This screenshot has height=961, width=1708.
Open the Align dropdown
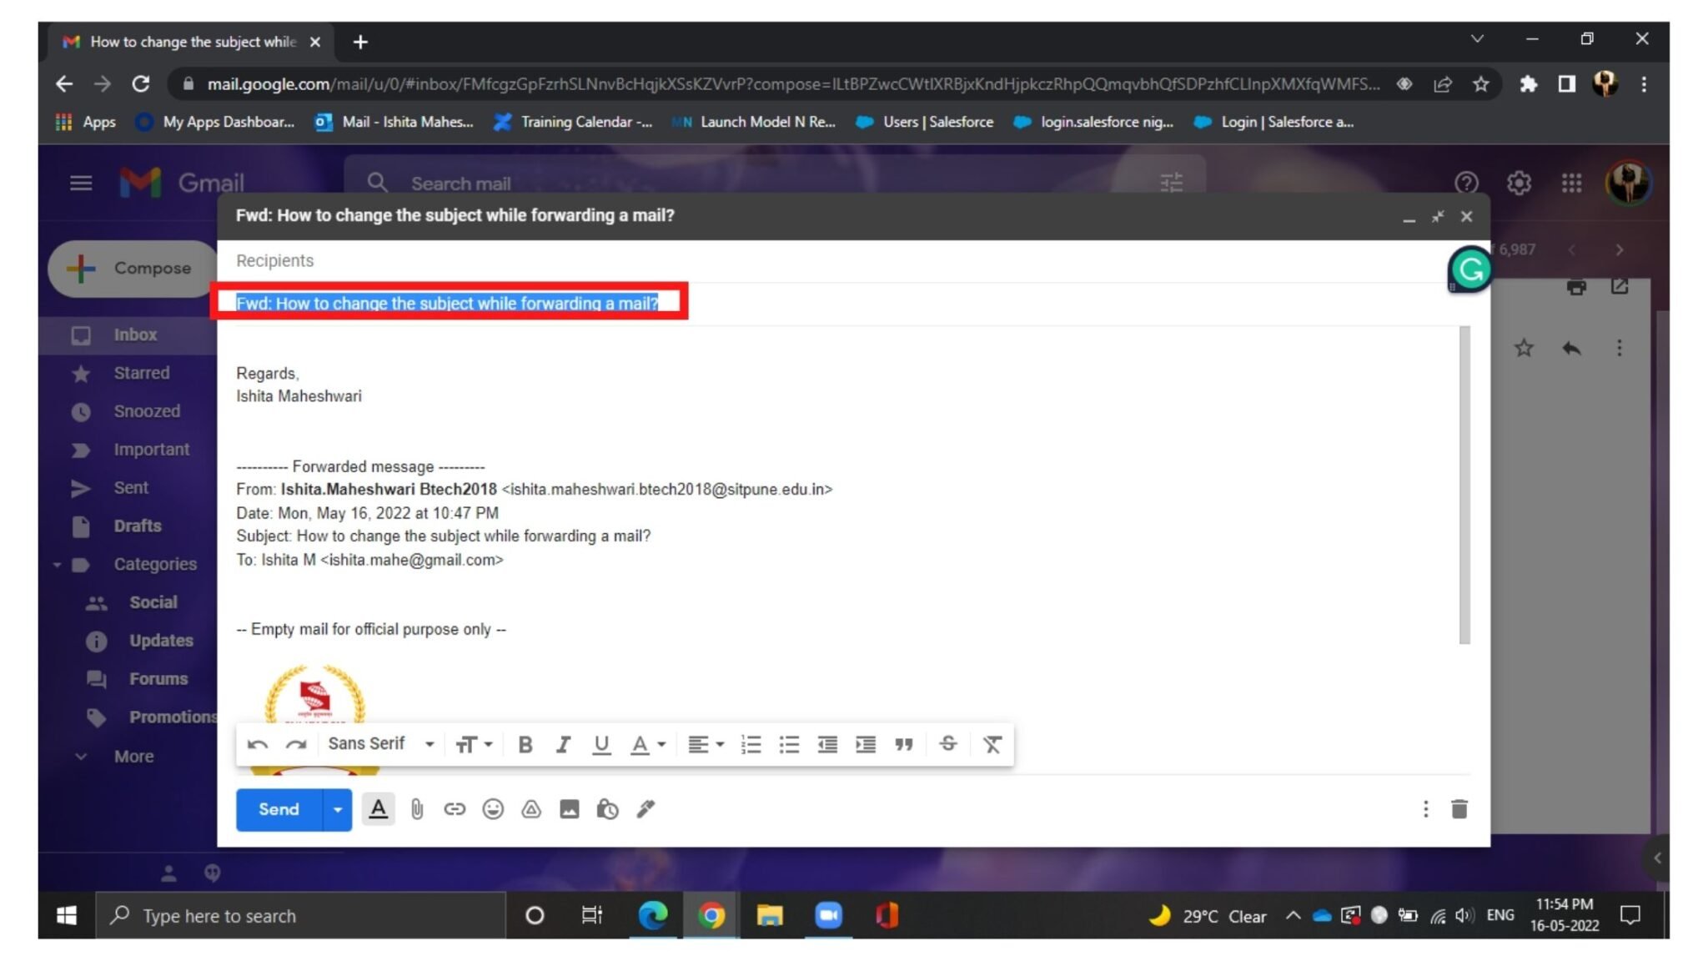pos(706,744)
